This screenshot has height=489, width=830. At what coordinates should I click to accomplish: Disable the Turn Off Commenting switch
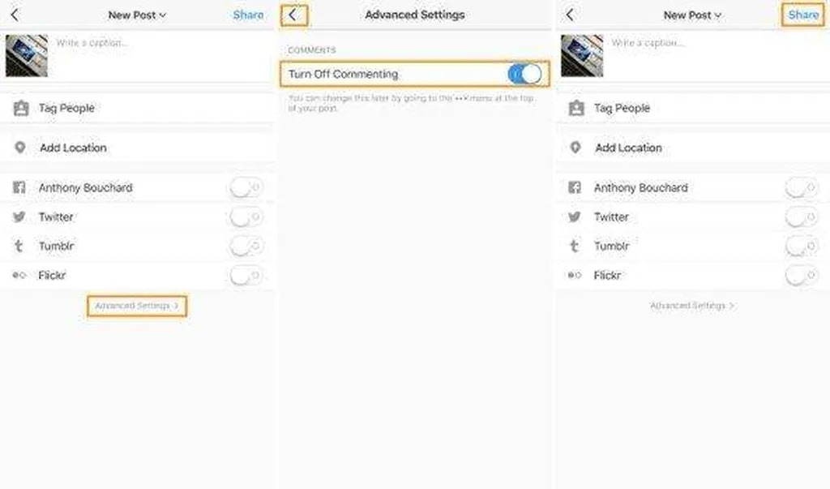524,74
